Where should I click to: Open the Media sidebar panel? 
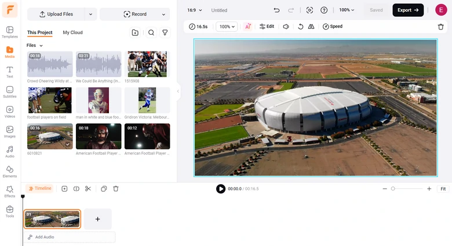[x=9, y=52]
